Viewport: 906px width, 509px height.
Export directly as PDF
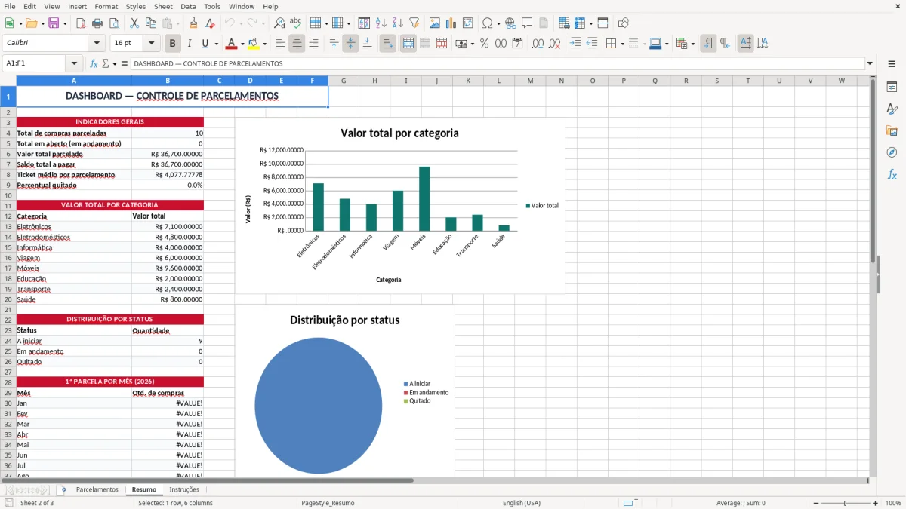(81, 23)
